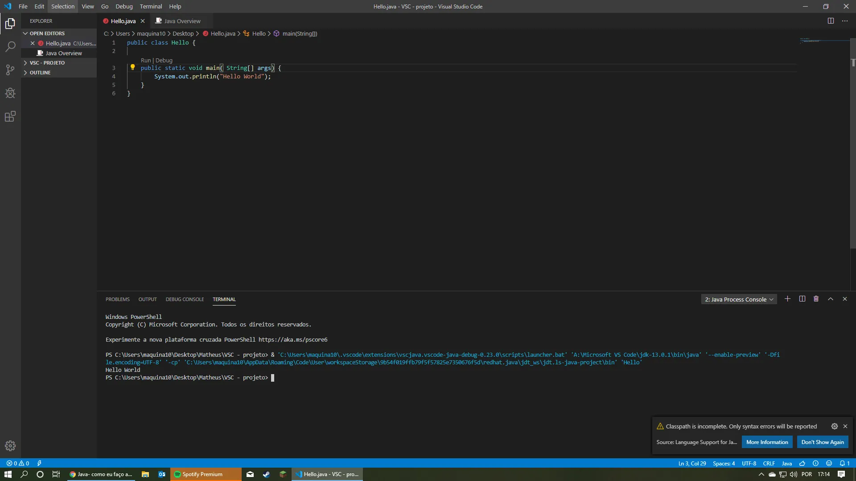Open the Java Process Console terminal dropdown
856x481 pixels.
(739, 299)
